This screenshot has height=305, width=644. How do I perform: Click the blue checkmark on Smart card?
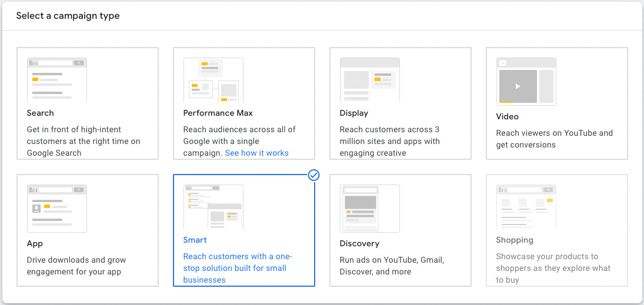(314, 175)
